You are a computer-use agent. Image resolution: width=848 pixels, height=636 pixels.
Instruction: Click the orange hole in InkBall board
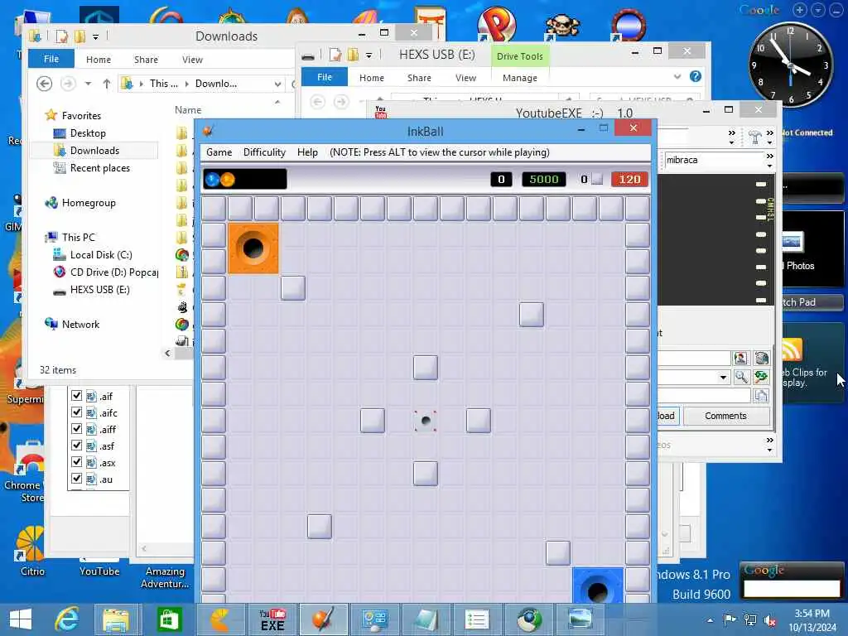tap(253, 248)
